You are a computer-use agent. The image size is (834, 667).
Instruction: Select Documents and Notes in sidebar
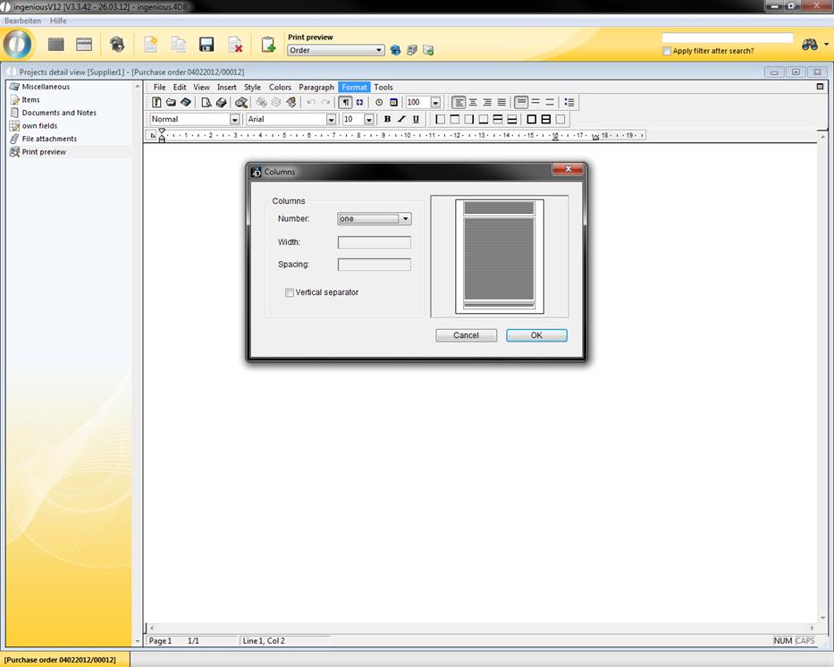(x=59, y=113)
